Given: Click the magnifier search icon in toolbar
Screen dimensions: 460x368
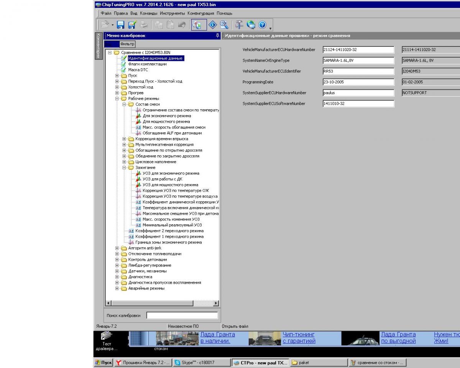Looking at the screenshot, I should tap(225, 25).
